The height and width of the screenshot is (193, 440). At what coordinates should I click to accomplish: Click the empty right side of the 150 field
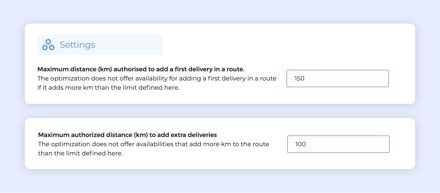coord(363,78)
